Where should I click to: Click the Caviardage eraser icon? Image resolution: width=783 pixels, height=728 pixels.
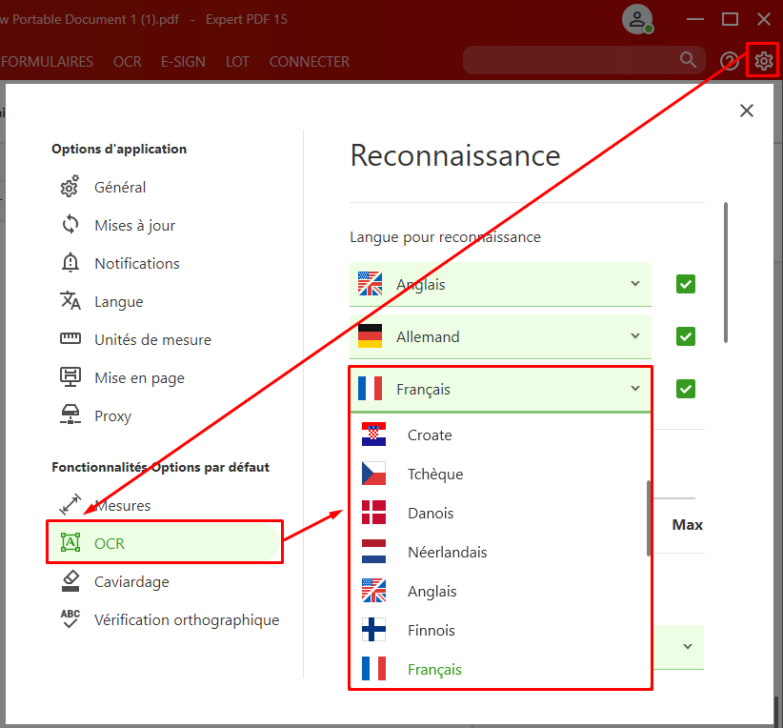(x=70, y=580)
